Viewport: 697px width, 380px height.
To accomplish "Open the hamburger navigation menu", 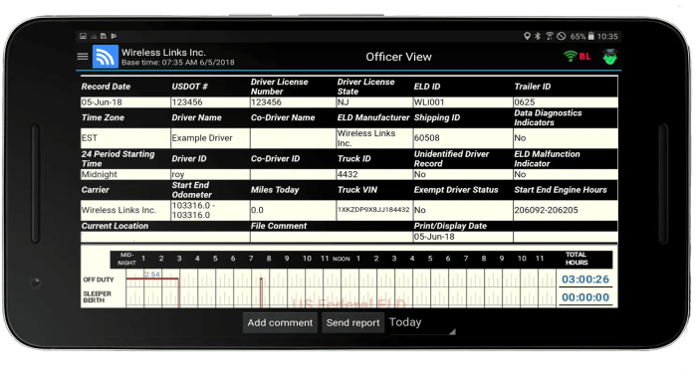I will (x=83, y=57).
